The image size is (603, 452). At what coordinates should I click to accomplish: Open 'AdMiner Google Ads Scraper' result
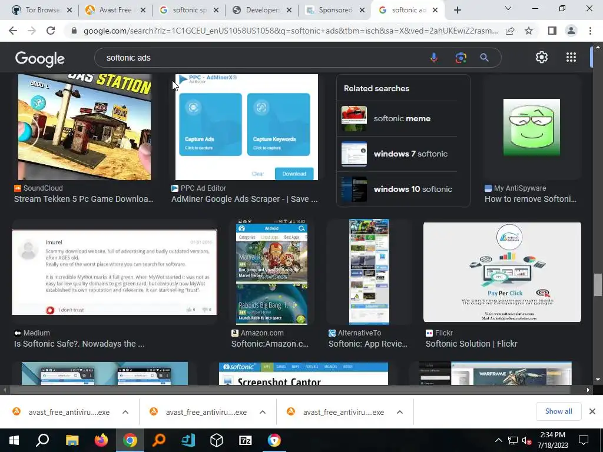(244, 199)
